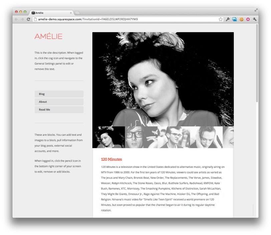Open the pink circular plus extension icon
Viewport: 271px width, 235px height.
(x=248, y=19)
